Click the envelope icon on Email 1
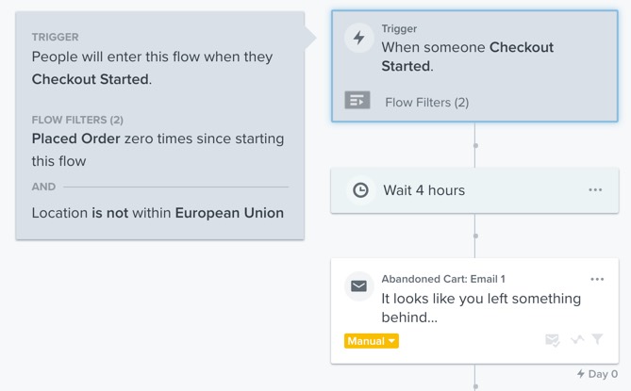Image resolution: width=631 pixels, height=391 pixels. click(x=359, y=286)
